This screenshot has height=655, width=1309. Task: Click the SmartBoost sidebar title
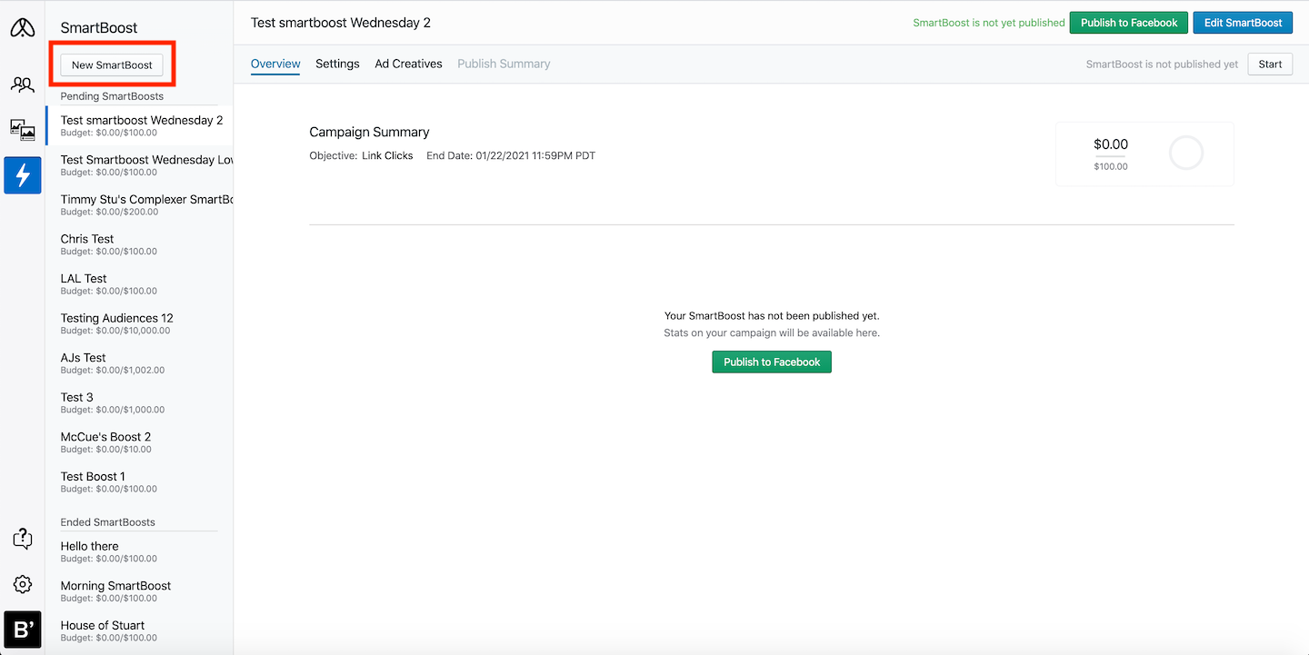[x=99, y=28]
